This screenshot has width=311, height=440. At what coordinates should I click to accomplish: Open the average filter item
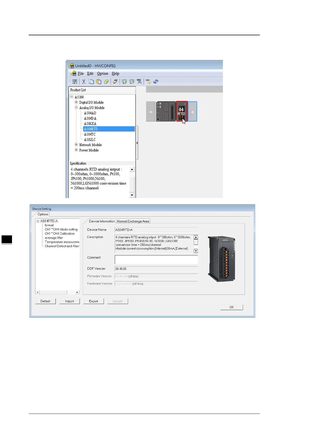[x=54, y=238]
